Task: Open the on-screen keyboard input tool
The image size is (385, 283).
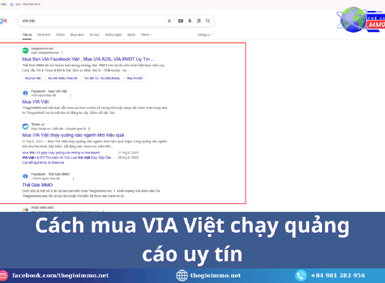Action: (x=180, y=21)
